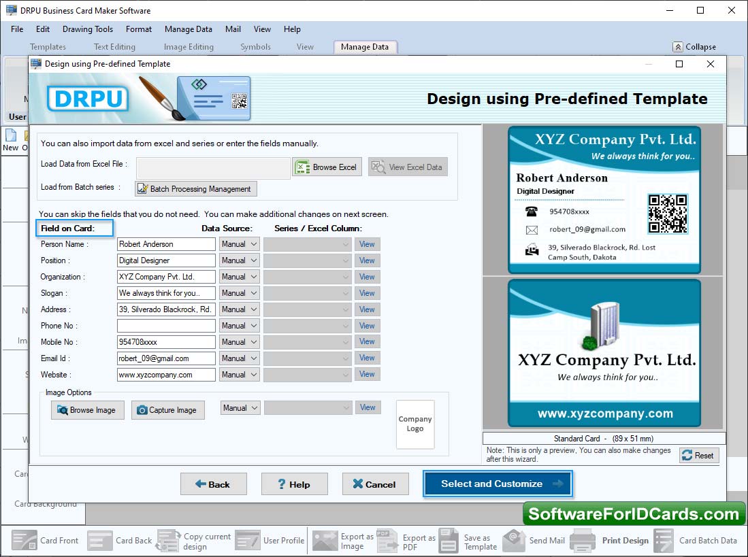
Task: Open the Format menu
Action: tap(139, 29)
